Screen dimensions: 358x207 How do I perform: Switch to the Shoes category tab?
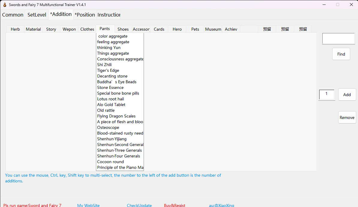[x=123, y=29]
